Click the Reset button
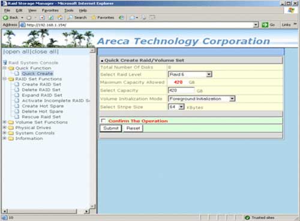 [133, 128]
